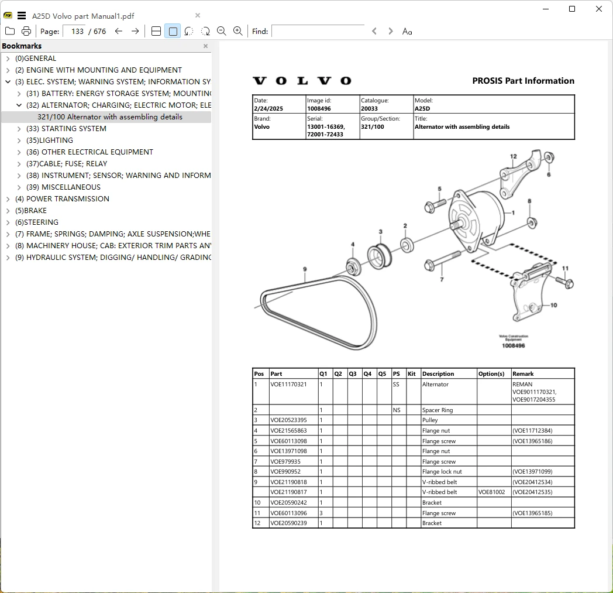
Task: Close the Bookmarks panel
Action: [206, 46]
